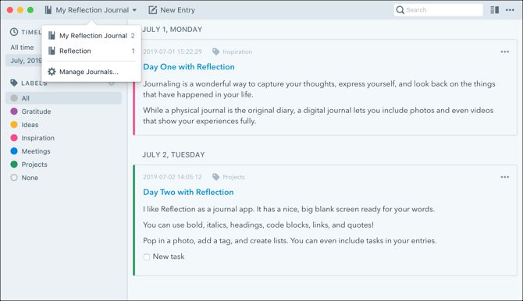
Task: Click the LABELS section header
Action: click(34, 83)
